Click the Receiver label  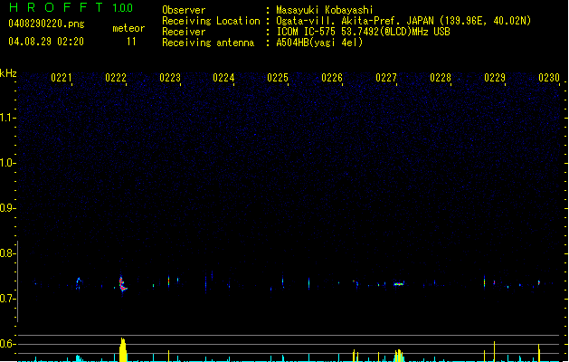(184, 32)
